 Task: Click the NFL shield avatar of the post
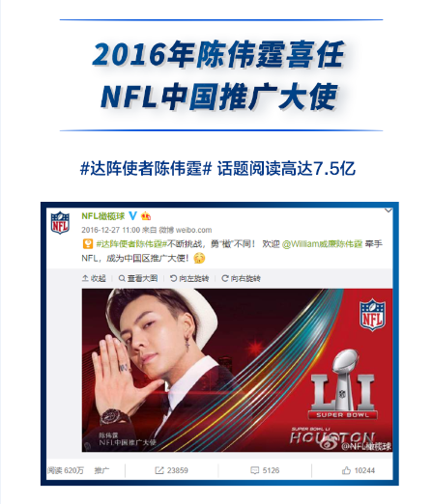point(60,222)
